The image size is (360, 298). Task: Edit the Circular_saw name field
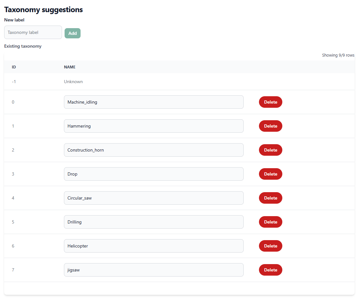click(153, 198)
